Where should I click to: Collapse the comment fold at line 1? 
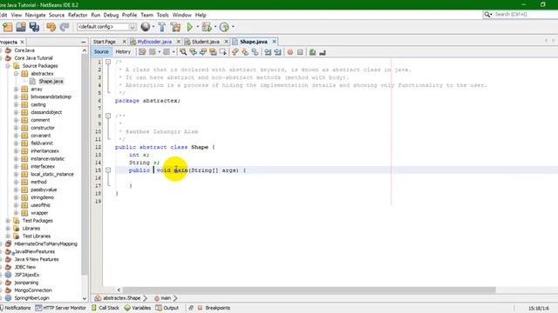[108, 62]
